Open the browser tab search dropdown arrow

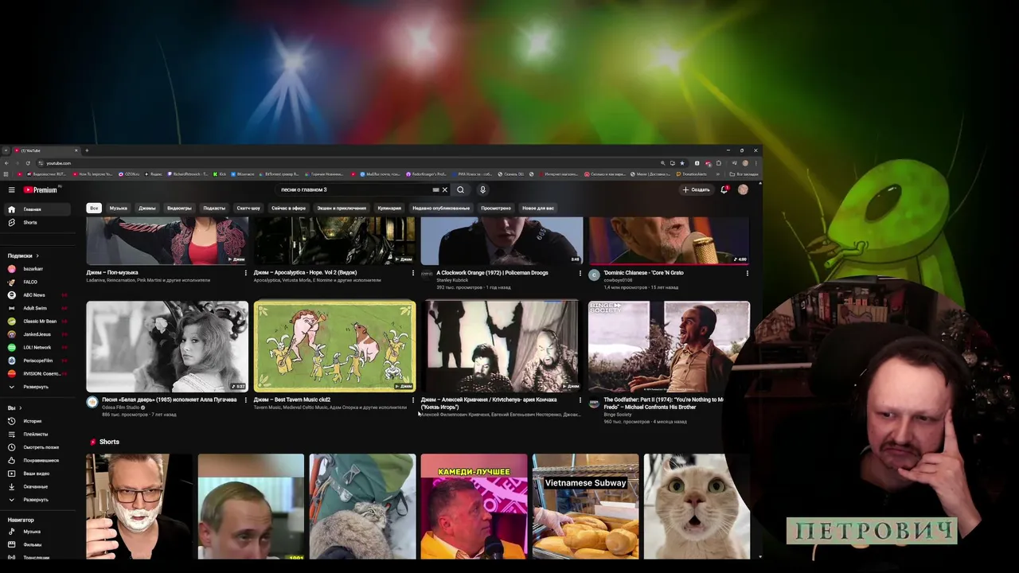(x=6, y=150)
